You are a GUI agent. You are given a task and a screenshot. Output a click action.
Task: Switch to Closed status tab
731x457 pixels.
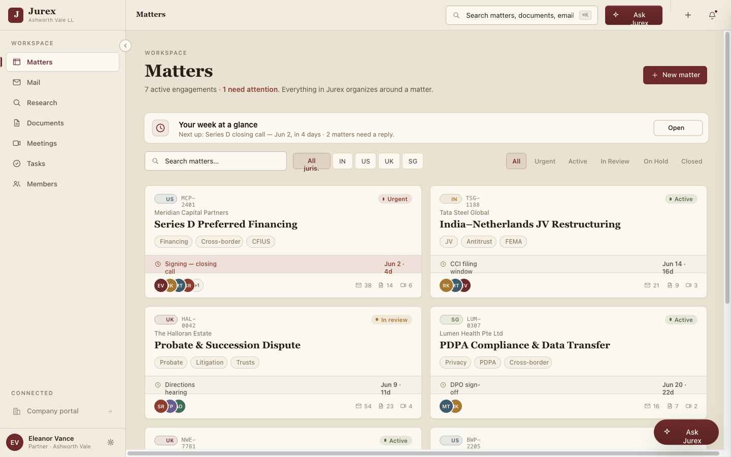coord(691,161)
